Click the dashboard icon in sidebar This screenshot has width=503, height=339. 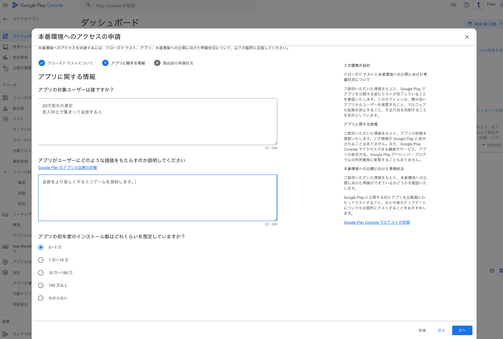click(x=5, y=36)
